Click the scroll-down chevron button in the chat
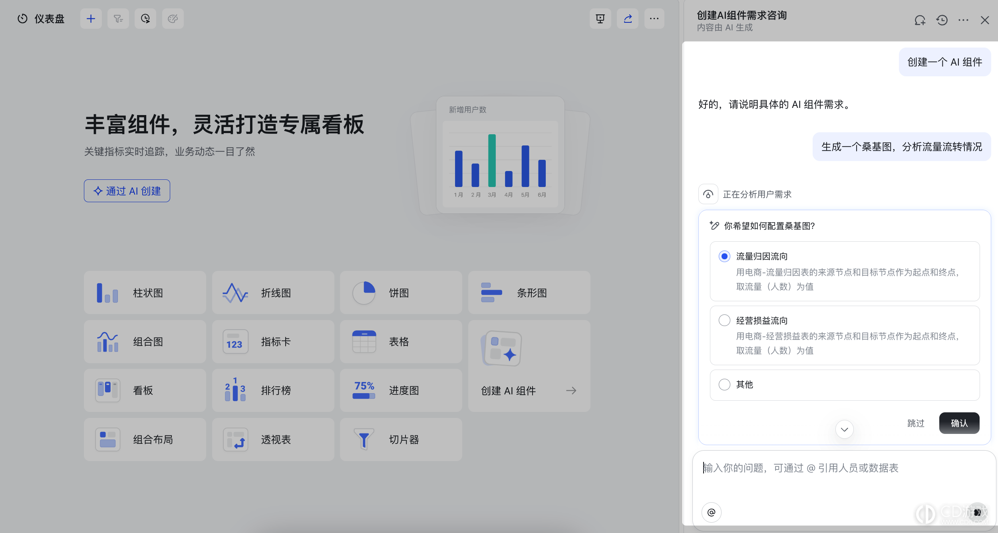Viewport: 998px width, 533px height. [845, 430]
